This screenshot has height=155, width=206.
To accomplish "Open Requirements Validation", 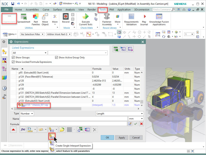I will tap(131, 20).
